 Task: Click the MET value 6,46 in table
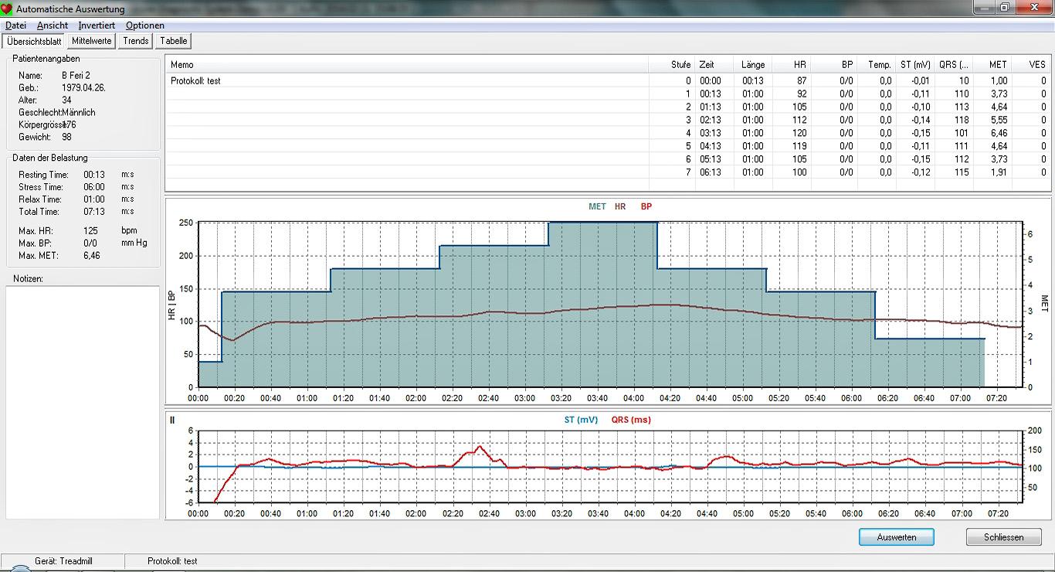[999, 133]
